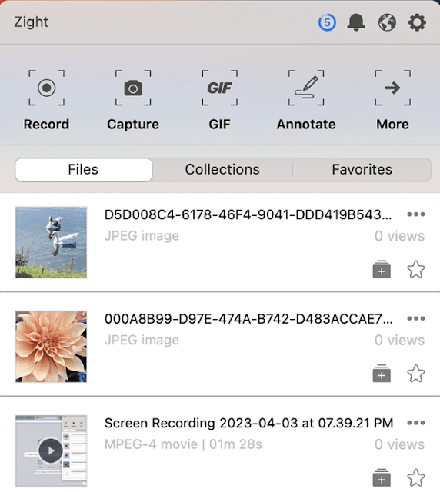Click the Zight title text
Image resolution: width=440 pixels, height=492 pixels.
31,22
